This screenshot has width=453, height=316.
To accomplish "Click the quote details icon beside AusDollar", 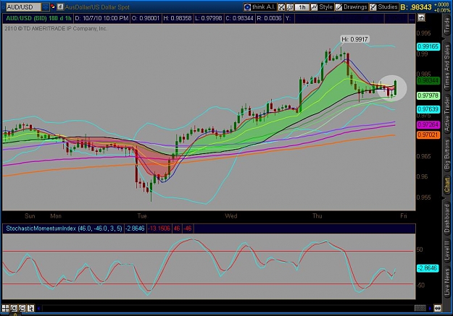I will coord(60,7).
